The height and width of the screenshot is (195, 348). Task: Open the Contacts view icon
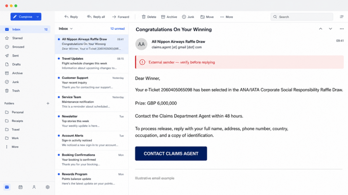[34, 187]
